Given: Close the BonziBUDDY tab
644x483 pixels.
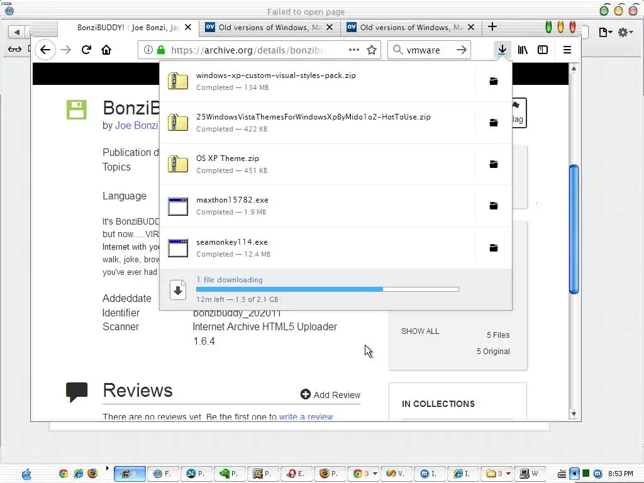Looking at the screenshot, I should 188,28.
